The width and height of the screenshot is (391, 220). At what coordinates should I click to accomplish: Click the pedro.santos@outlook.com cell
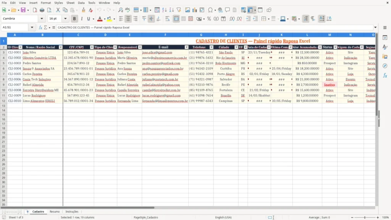[x=165, y=63]
